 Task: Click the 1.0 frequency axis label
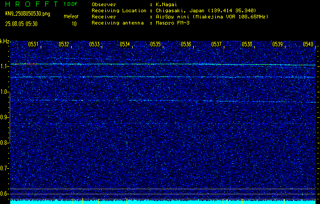[4, 92]
